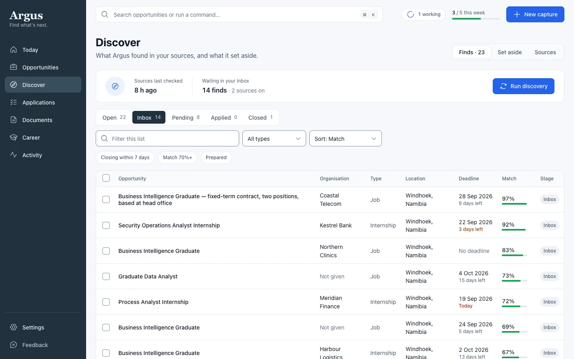The width and height of the screenshot is (574, 359).
Task: Apply the Match 70%+ filter chip
Action: click(177, 158)
